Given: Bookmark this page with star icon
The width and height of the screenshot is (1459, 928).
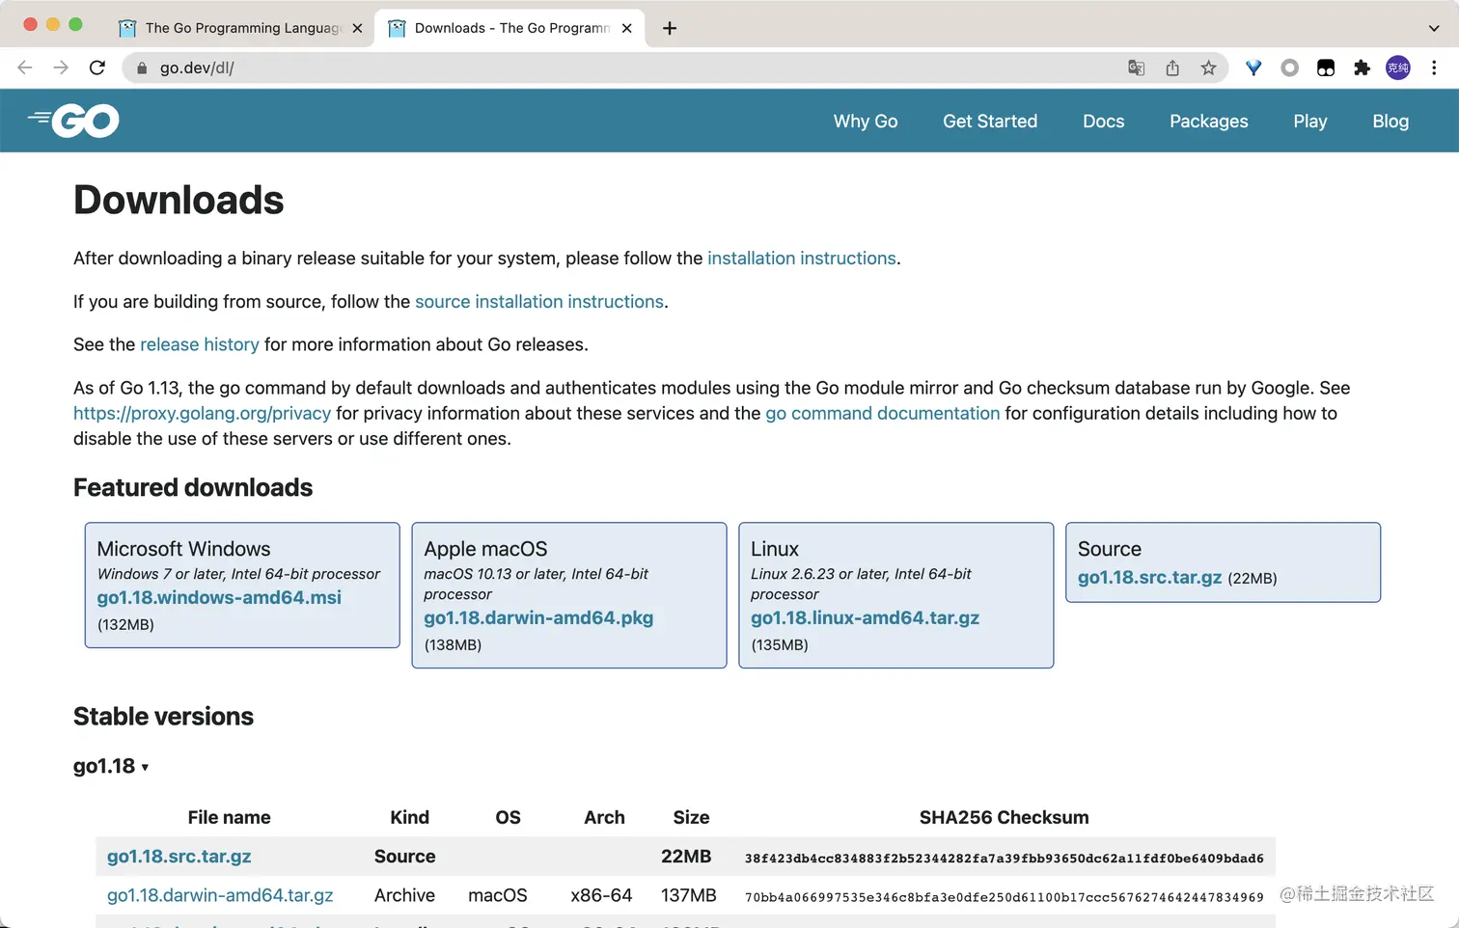Looking at the screenshot, I should [1208, 68].
